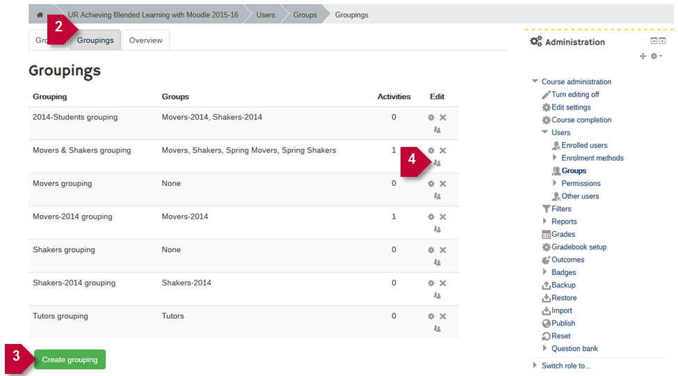Image resolution: width=678 pixels, height=376 pixels.
Task: Open Users in the breadcrumb
Action: (x=266, y=15)
